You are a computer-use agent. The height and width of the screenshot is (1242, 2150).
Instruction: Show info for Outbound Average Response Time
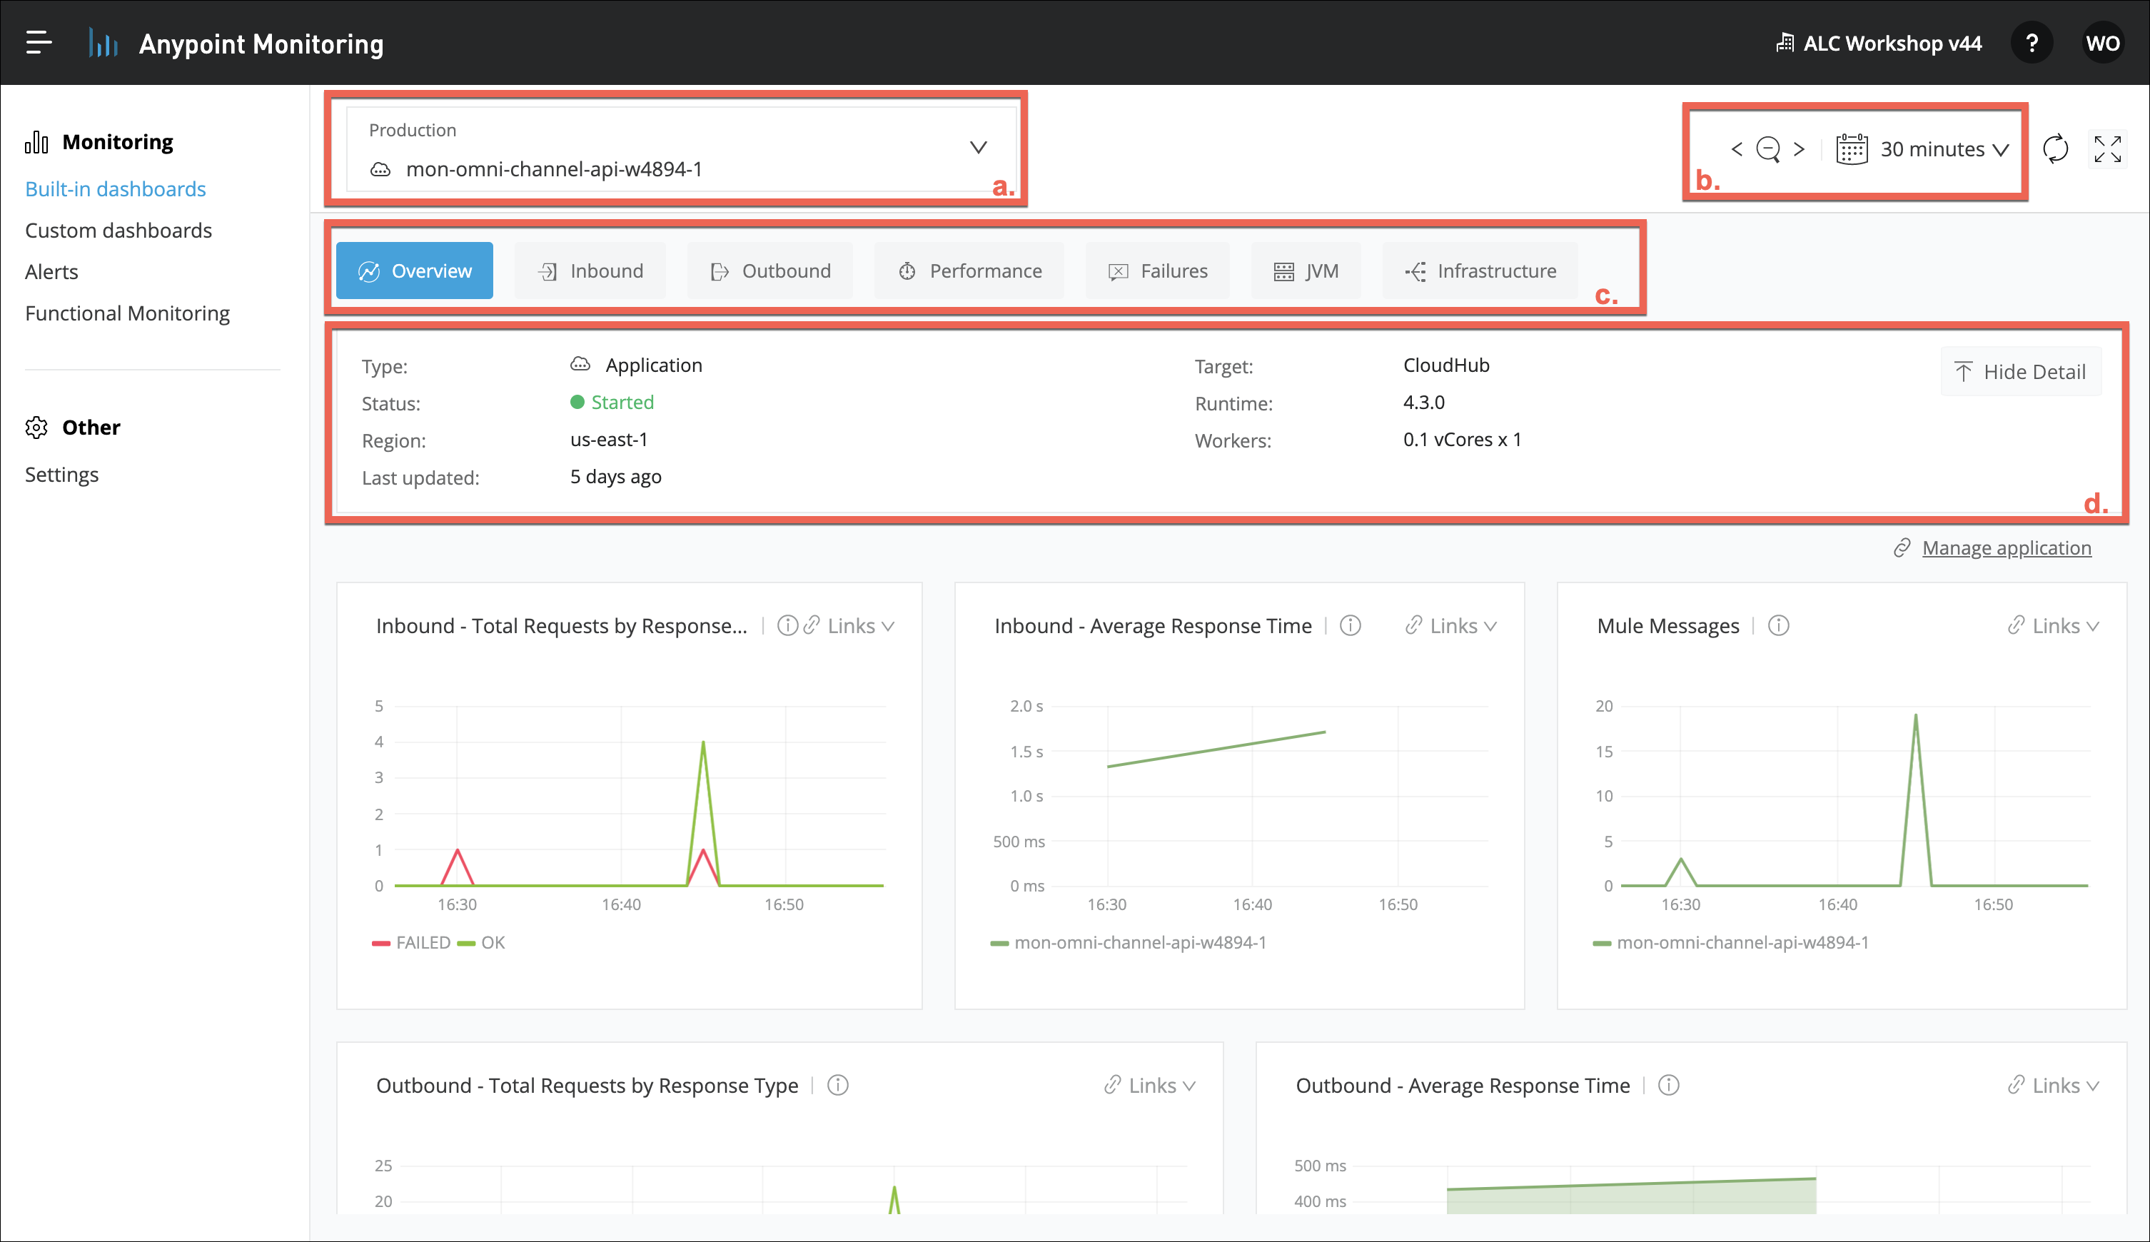(x=1668, y=1085)
